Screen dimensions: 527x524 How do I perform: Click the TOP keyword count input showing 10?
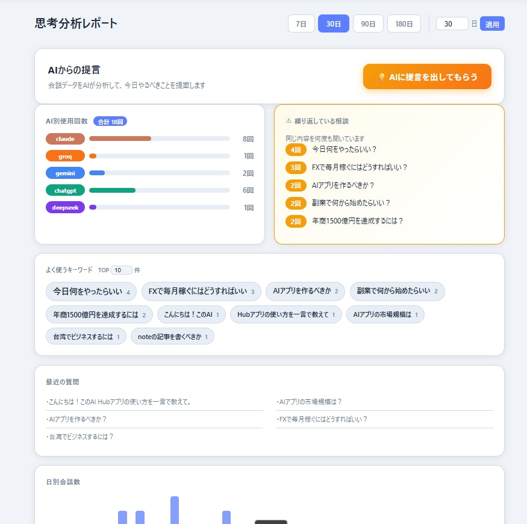[121, 270]
